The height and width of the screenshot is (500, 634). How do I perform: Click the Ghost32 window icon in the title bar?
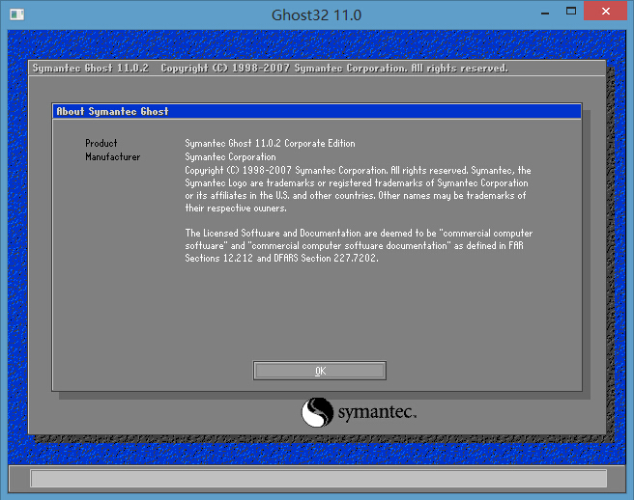(17, 14)
